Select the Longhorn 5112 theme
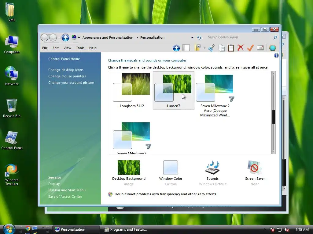Image resolution: width=313 pixels, height=234 pixels. pos(131,90)
